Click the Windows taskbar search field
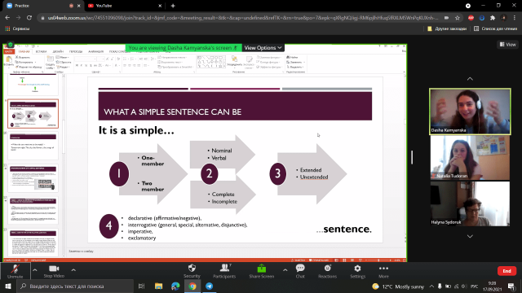This screenshot has width=522, height=293. (75, 286)
